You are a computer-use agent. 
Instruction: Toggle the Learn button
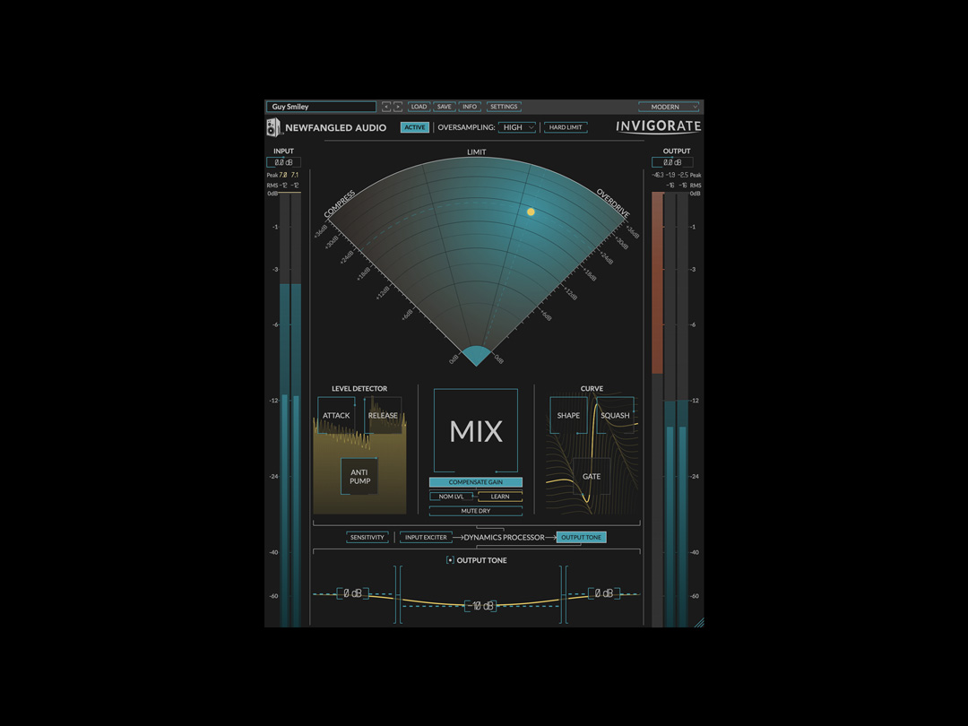tap(500, 497)
